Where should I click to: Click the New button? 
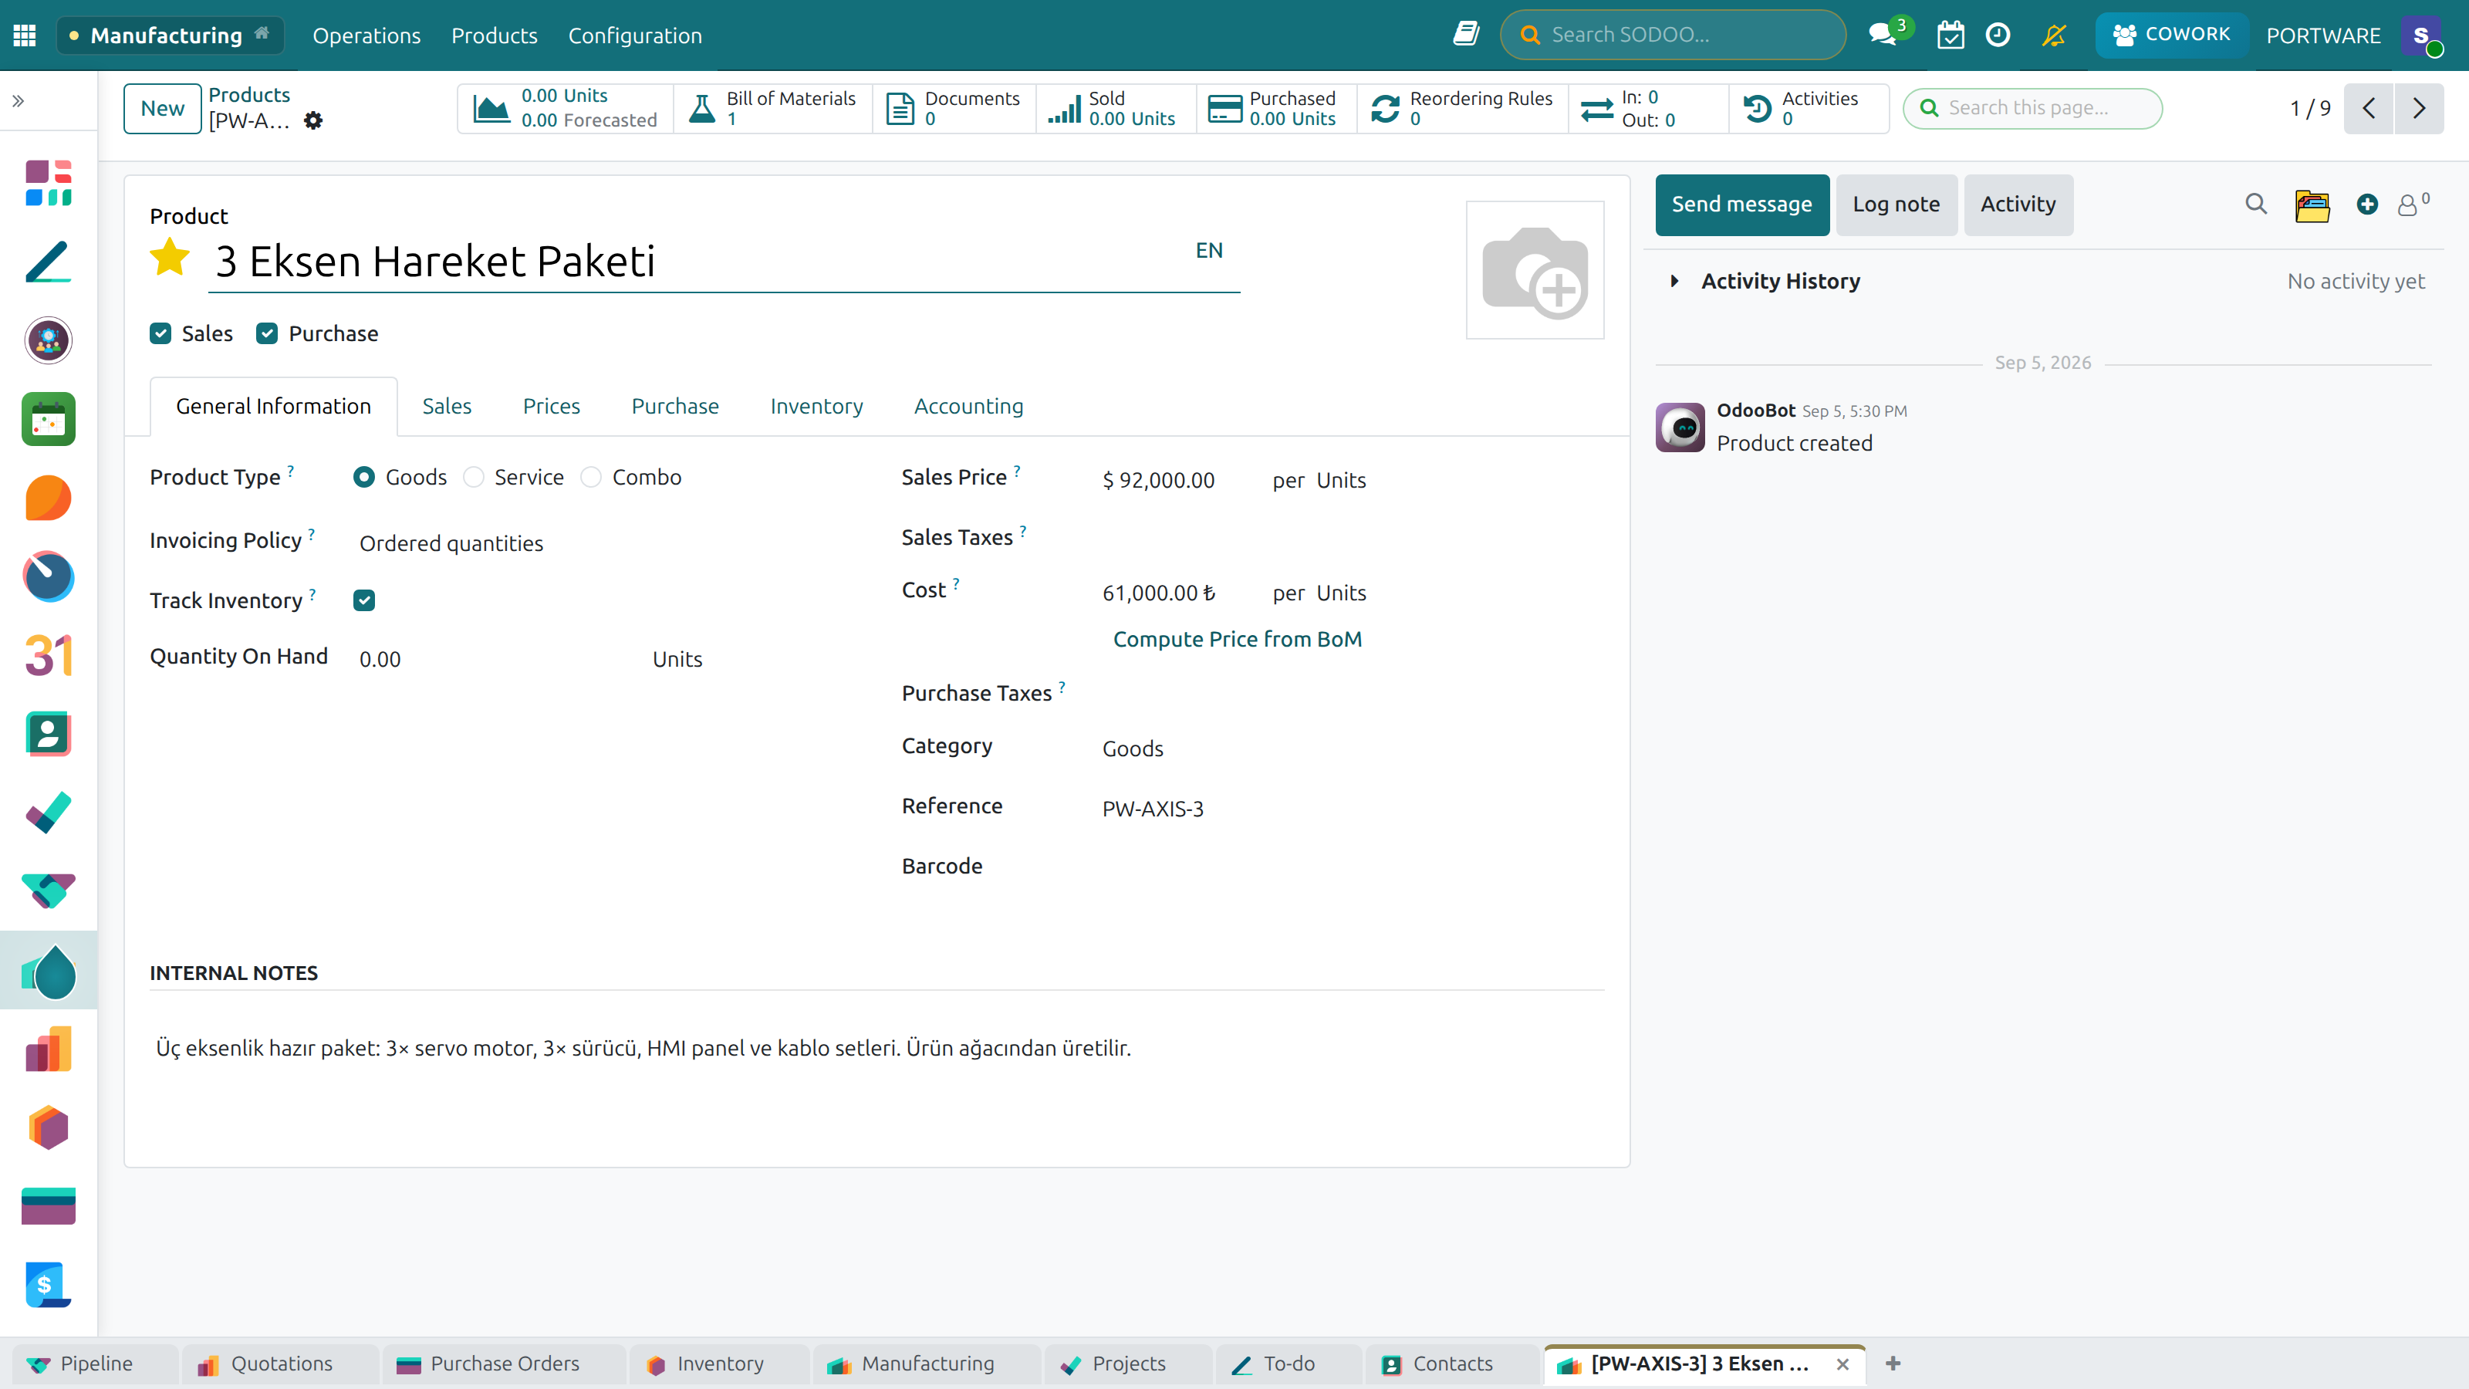pos(162,108)
